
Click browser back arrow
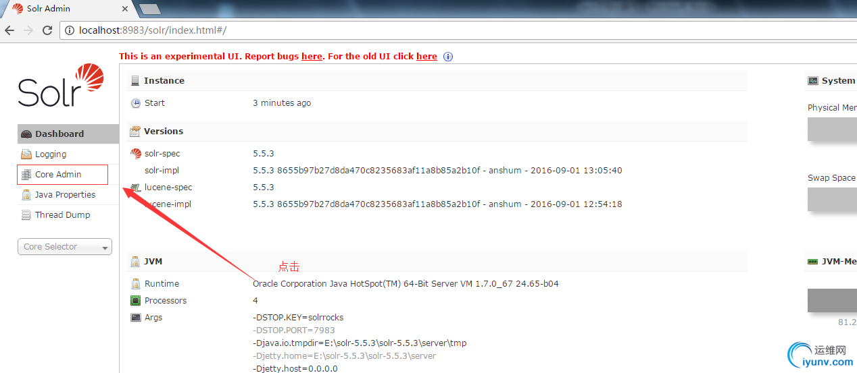click(9, 30)
